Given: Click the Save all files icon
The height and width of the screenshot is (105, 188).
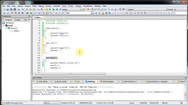Looking at the screenshot, I should click(14, 9).
